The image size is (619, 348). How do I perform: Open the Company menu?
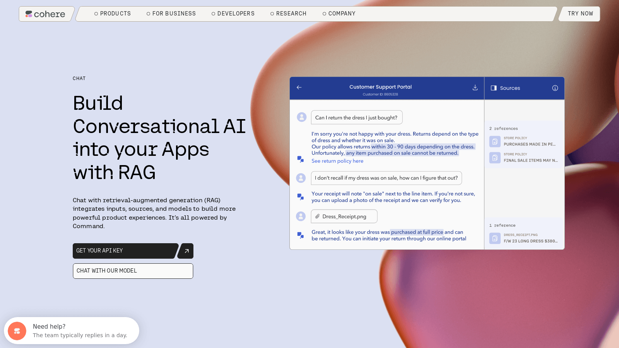(339, 14)
